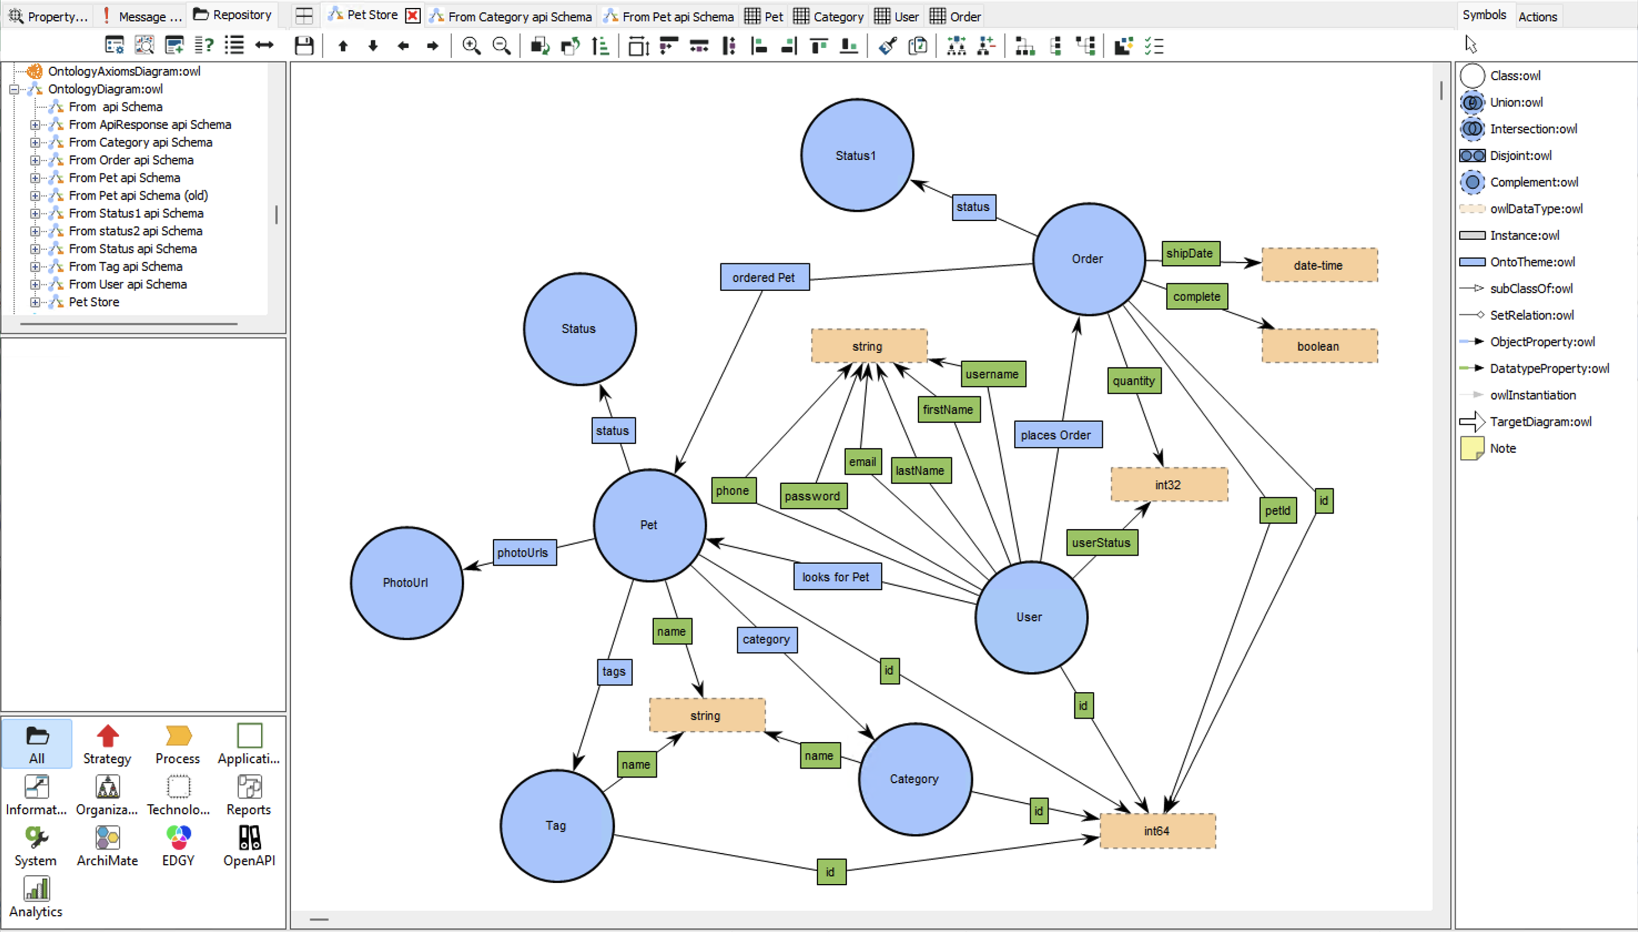Click the repository tree horizontal scrollbar
The height and width of the screenshot is (932, 1638).
129,324
